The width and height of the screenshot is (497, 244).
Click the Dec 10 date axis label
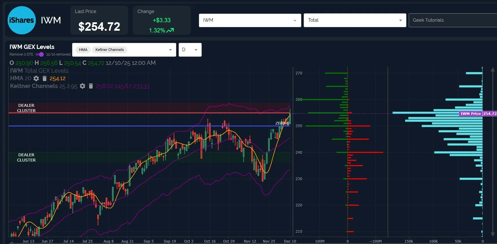point(290,241)
